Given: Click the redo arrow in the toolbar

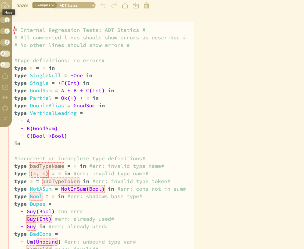Looking at the screenshot, I should (x=114, y=5).
